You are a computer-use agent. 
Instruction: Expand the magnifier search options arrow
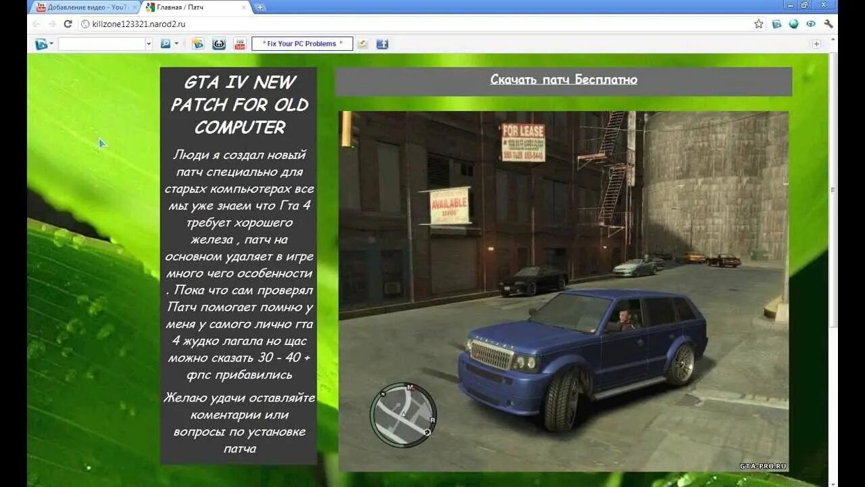point(177,44)
